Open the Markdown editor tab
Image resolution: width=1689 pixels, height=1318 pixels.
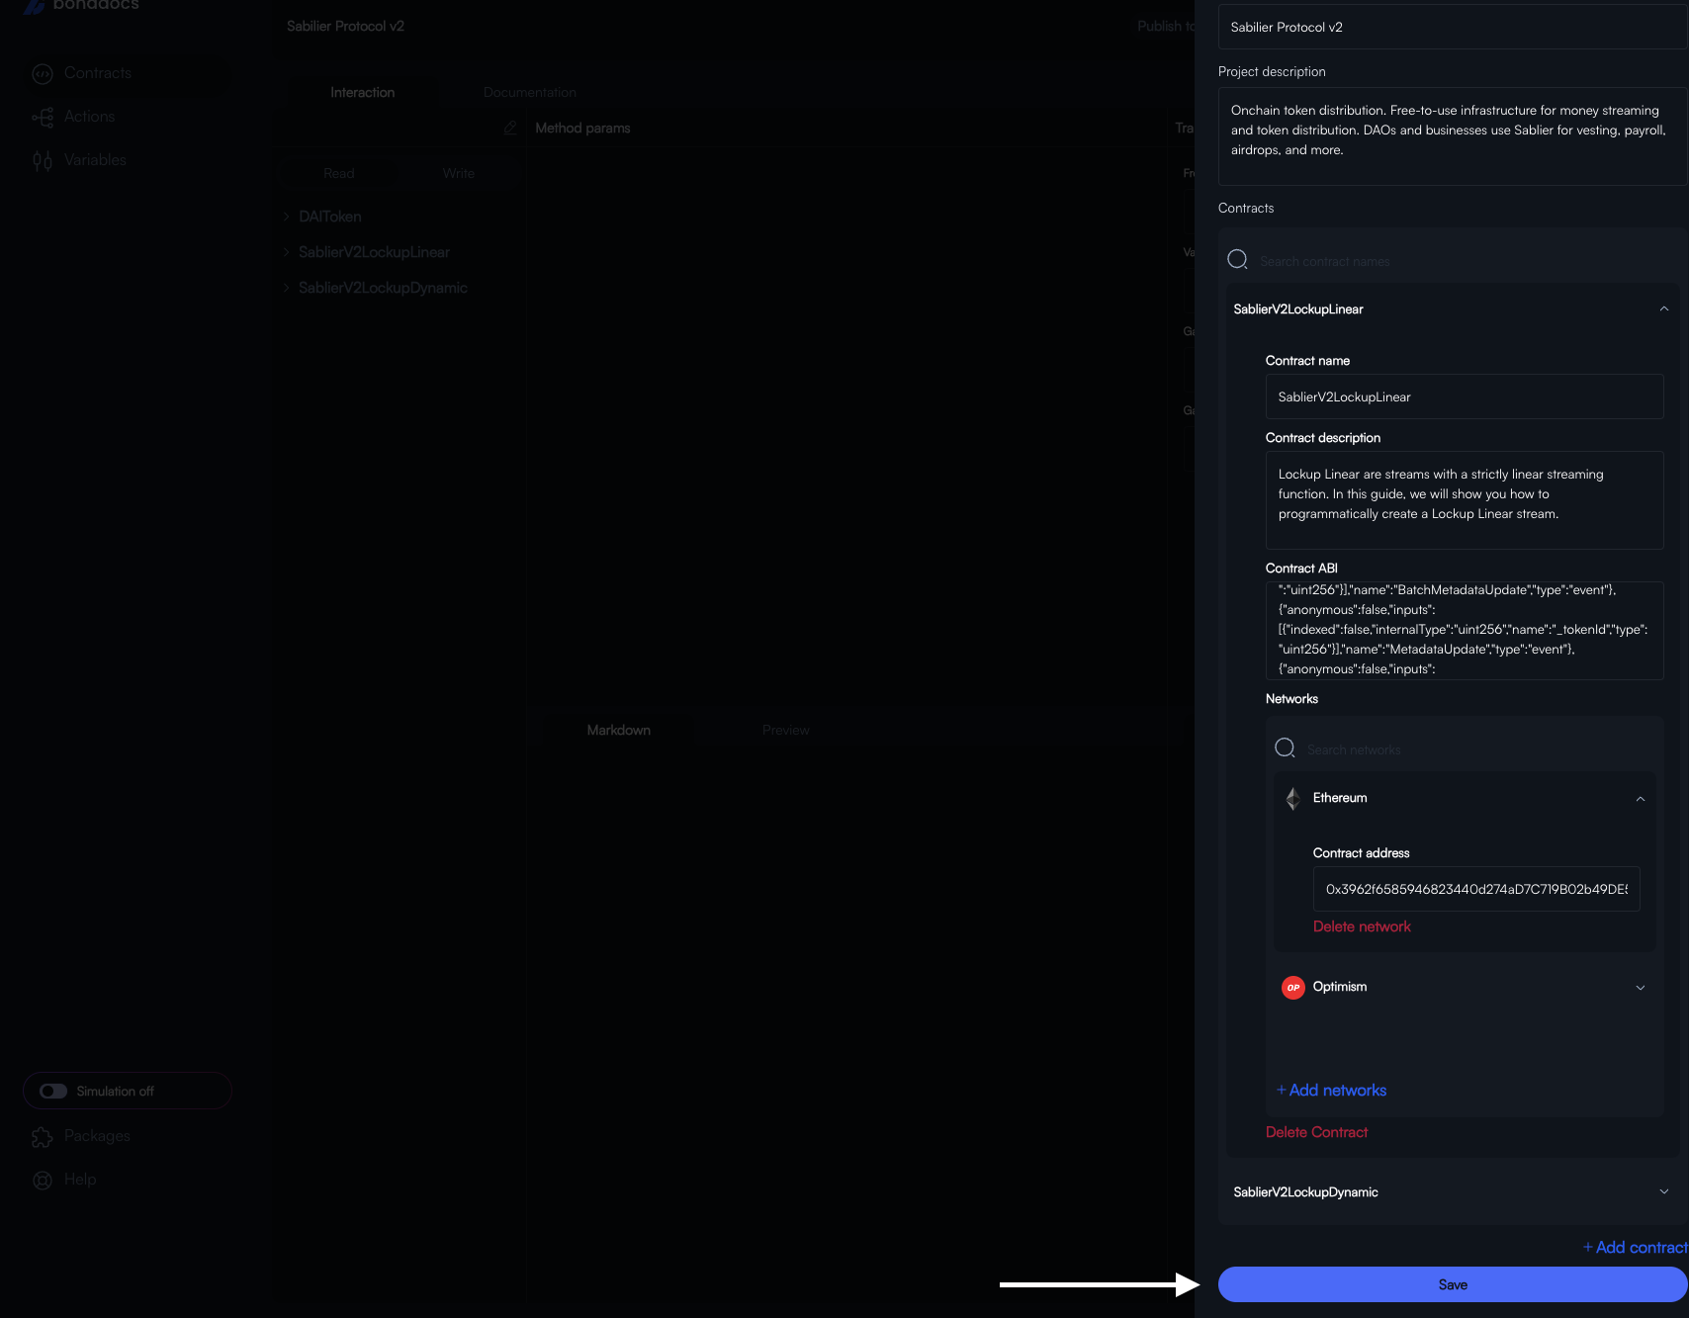tap(618, 730)
